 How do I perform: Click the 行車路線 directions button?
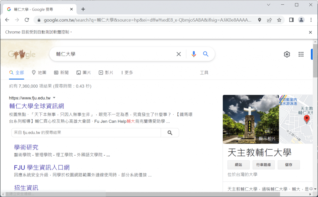(264, 165)
